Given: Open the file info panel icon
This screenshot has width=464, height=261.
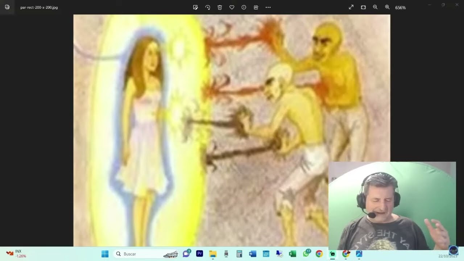Looking at the screenshot, I should tap(244, 7).
